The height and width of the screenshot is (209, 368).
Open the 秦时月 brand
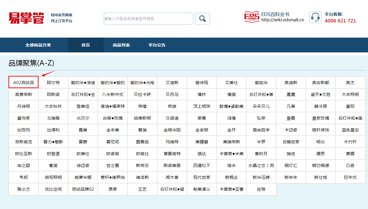(x=261, y=154)
